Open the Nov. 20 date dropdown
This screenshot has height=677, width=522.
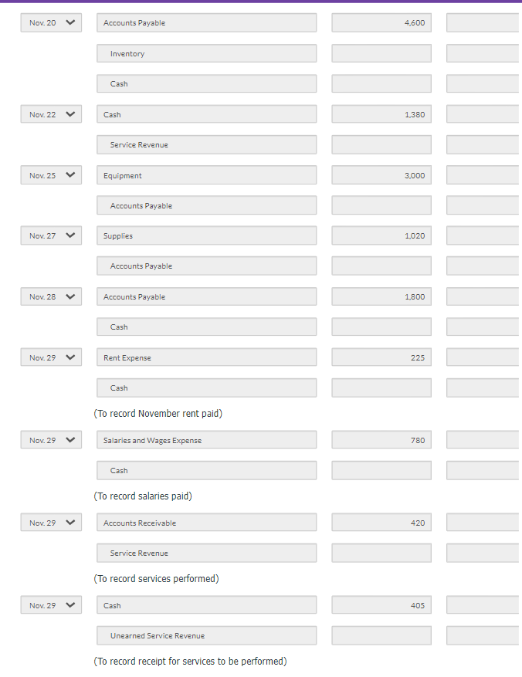[50, 22]
